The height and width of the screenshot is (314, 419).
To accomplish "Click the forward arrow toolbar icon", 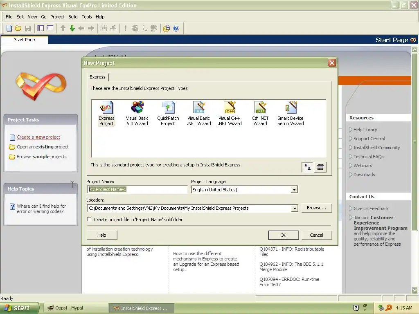I will tap(91, 28).
